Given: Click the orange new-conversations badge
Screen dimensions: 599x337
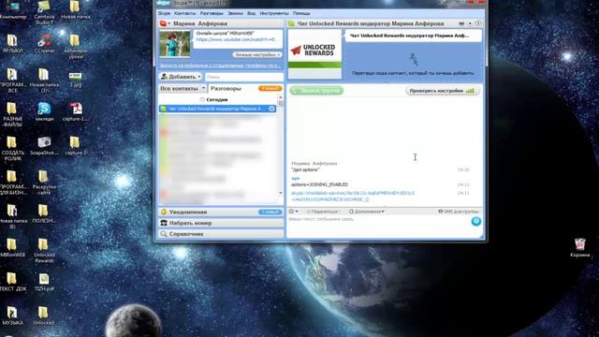Looking at the screenshot, I should [x=270, y=89].
